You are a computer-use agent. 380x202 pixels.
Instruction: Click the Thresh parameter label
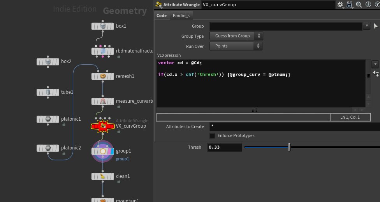coord(195,147)
